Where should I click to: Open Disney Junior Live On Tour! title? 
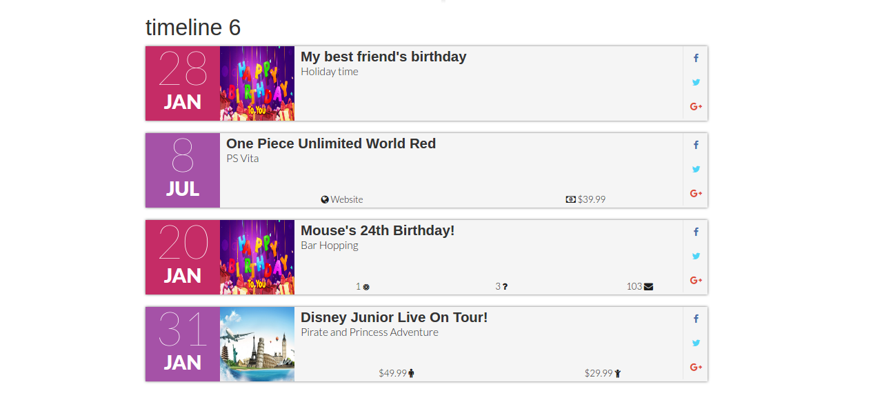pos(394,317)
